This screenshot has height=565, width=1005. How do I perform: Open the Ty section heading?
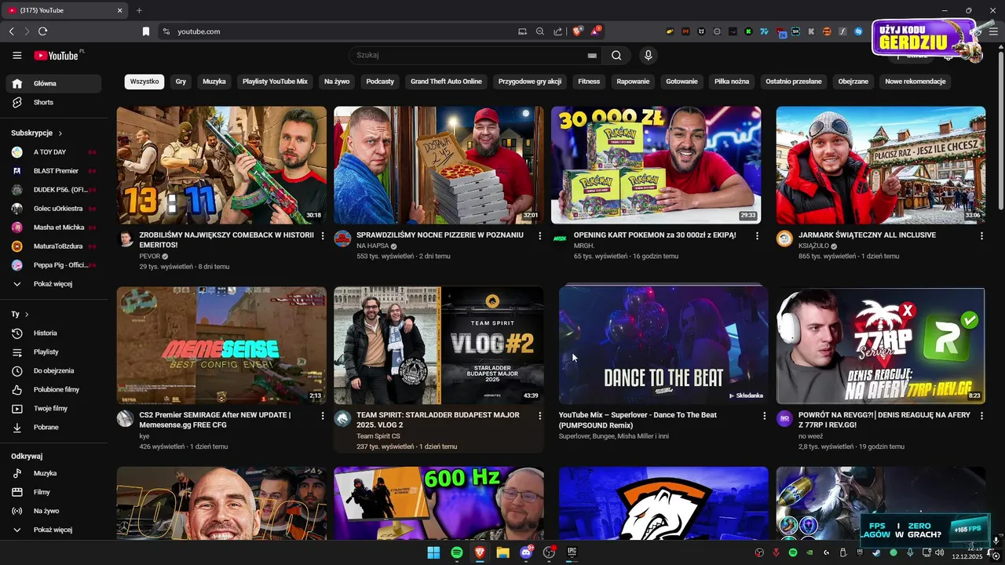[20, 314]
